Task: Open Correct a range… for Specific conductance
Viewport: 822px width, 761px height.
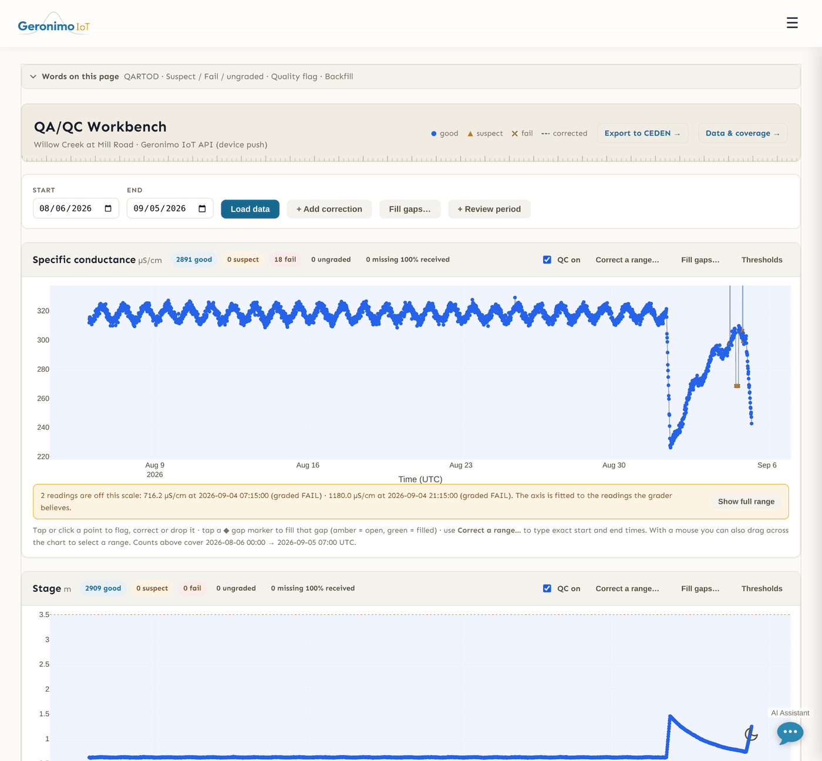Action: tap(627, 260)
